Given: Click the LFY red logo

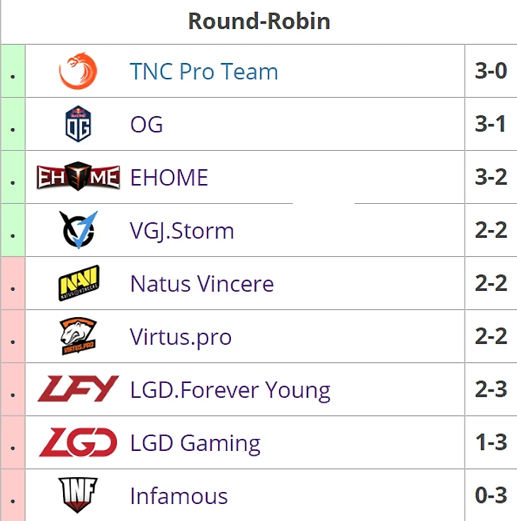Looking at the screenshot, I should pyautogui.click(x=78, y=389).
